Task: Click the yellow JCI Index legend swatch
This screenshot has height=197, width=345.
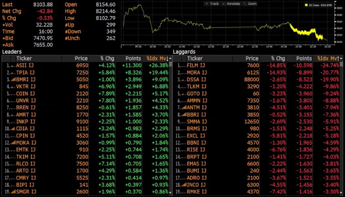Action: click(x=306, y=5)
